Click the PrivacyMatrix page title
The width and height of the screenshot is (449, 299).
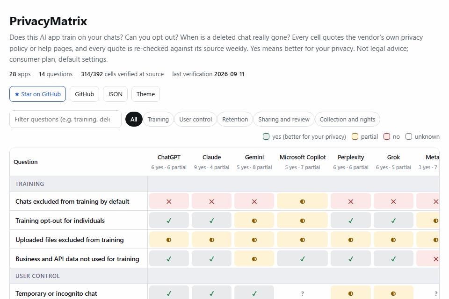pos(48,21)
